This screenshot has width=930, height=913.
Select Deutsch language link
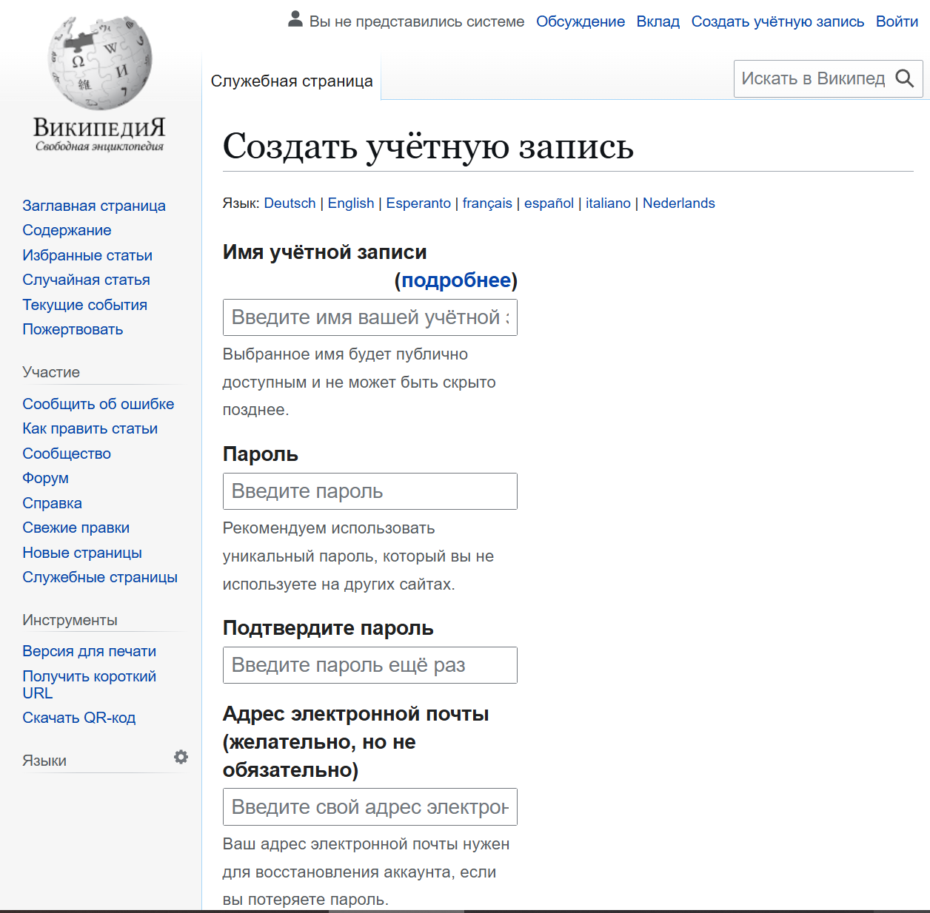click(290, 203)
